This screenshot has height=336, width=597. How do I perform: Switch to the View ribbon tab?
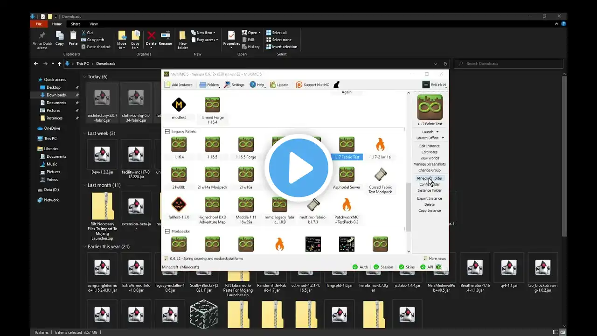pos(94,24)
